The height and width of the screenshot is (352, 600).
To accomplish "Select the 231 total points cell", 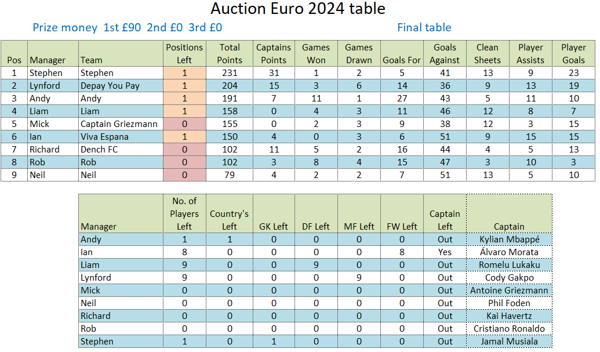I will pos(230,73).
